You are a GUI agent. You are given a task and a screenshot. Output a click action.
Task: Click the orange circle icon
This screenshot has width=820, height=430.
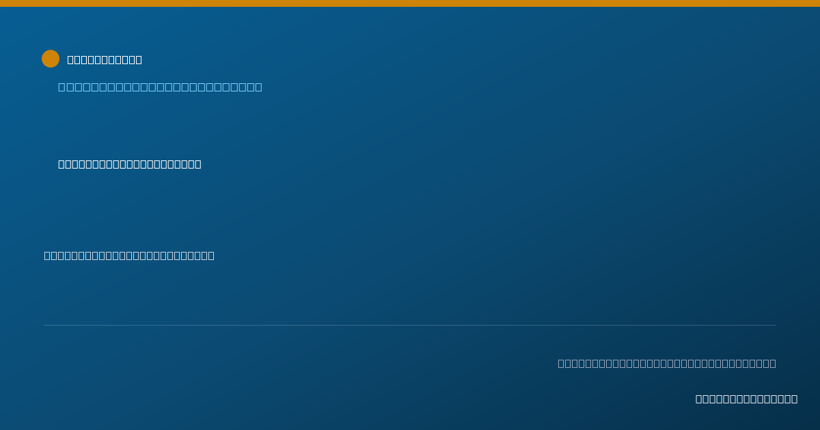(x=51, y=59)
